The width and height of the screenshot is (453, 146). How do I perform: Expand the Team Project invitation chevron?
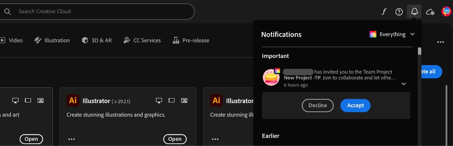click(x=404, y=84)
